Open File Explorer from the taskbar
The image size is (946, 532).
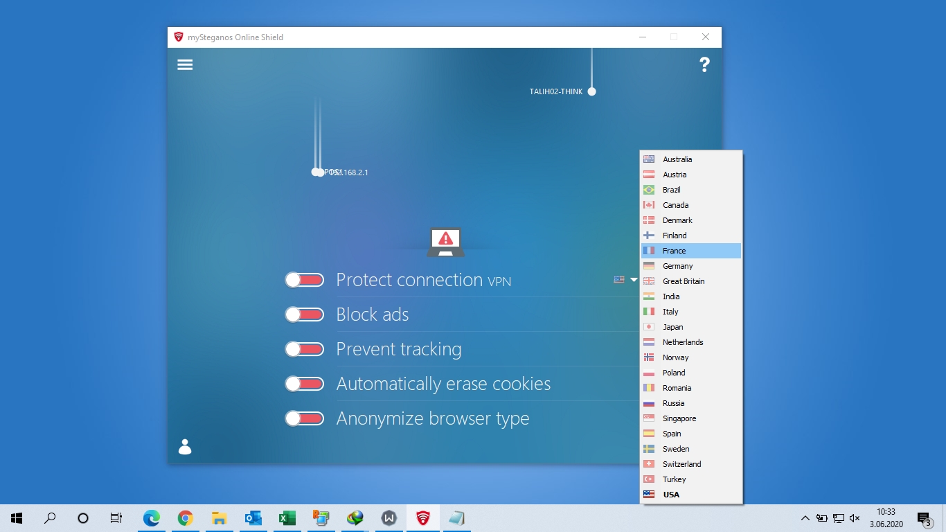point(219,518)
